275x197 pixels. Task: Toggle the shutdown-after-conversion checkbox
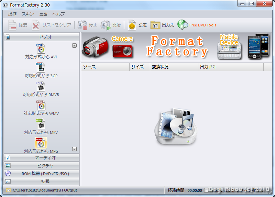pyautogui.click(x=207, y=190)
